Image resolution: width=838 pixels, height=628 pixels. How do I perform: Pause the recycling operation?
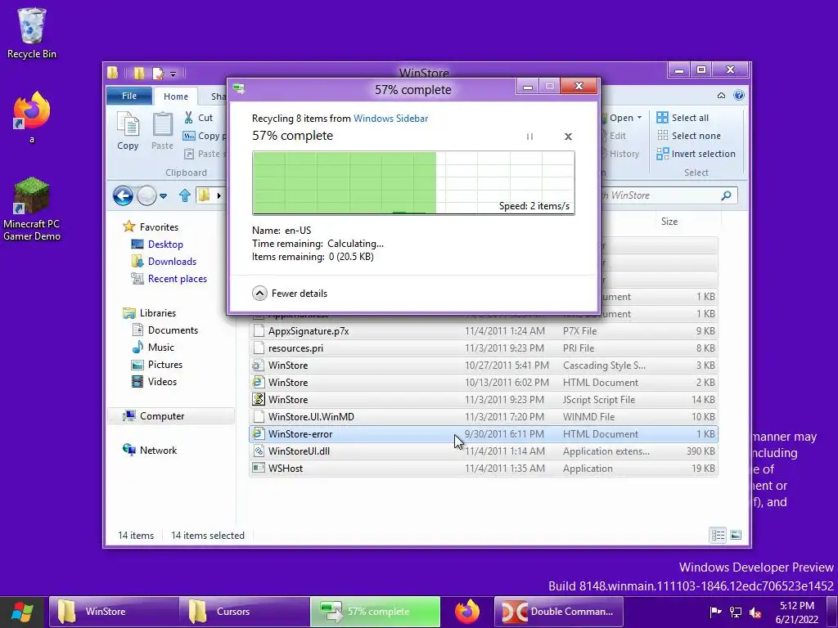click(529, 137)
